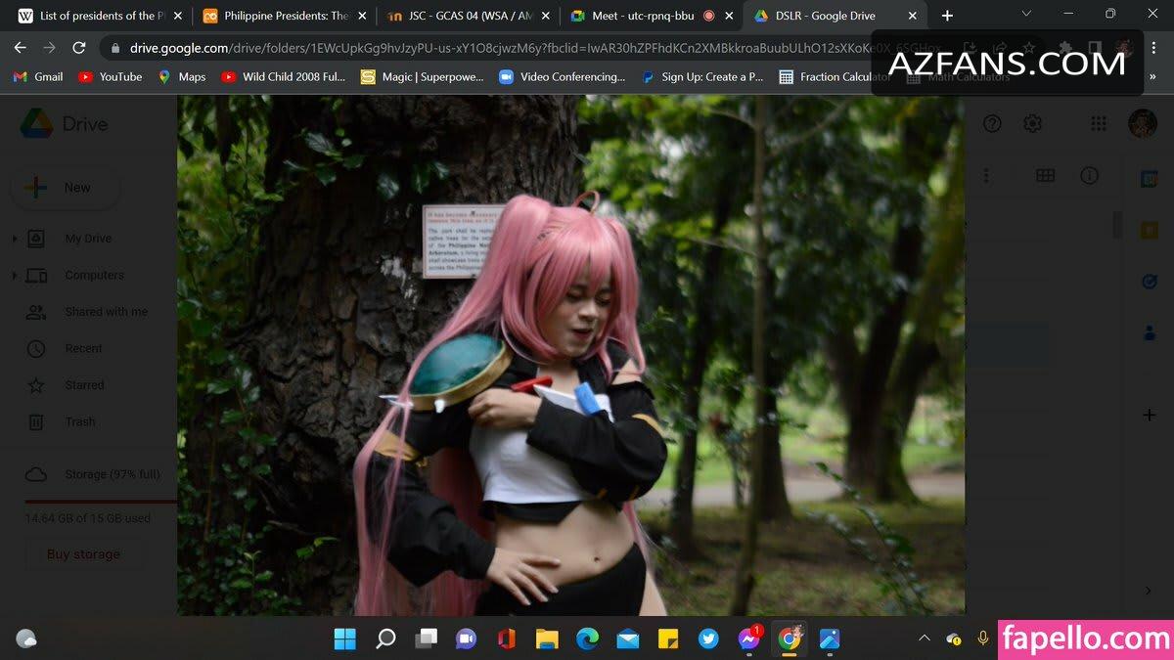Click the Drive file list scrollbar
This screenshot has width=1174, height=660.
click(x=1117, y=225)
